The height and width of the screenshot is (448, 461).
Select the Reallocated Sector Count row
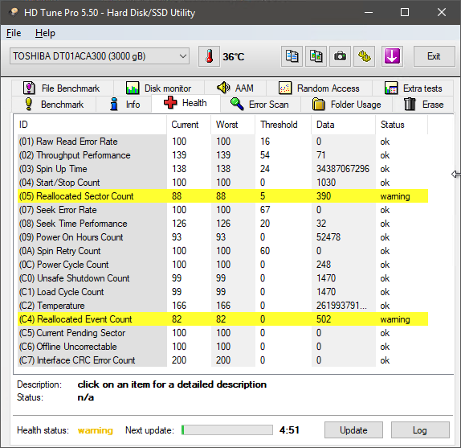pos(222,196)
